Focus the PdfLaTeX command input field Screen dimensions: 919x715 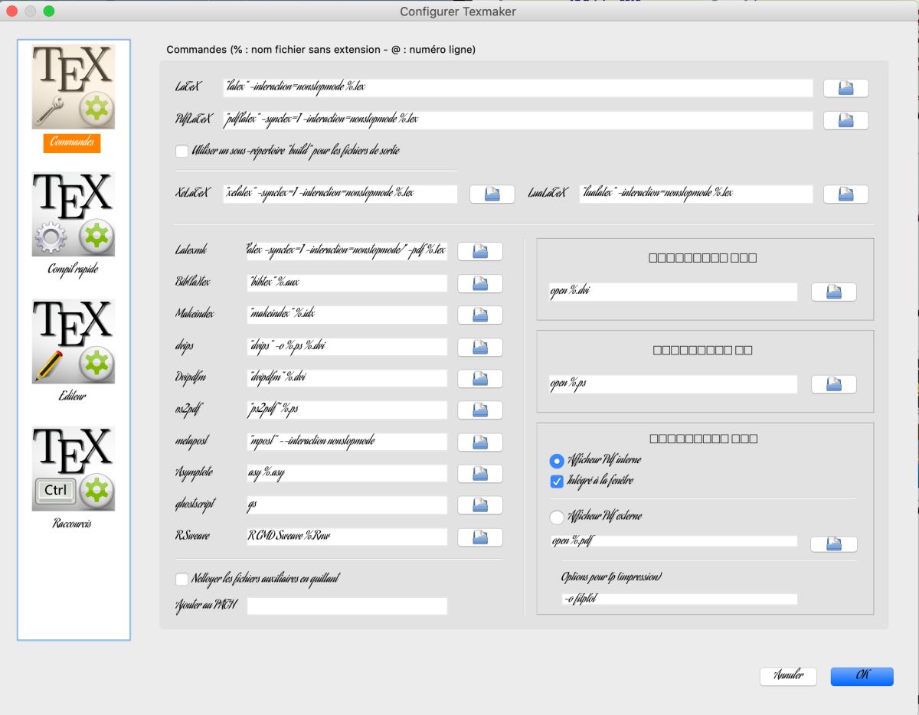518,120
